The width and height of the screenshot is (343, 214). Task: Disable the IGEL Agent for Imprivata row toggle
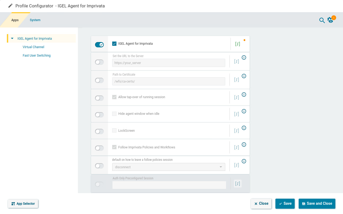pyautogui.click(x=99, y=44)
